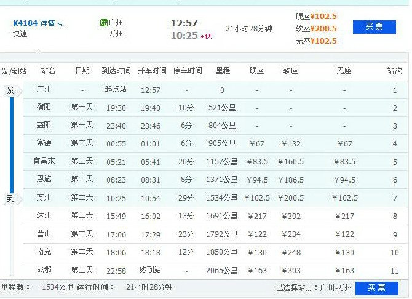Click the ¥217 hard seat price for 达州

click(257, 217)
